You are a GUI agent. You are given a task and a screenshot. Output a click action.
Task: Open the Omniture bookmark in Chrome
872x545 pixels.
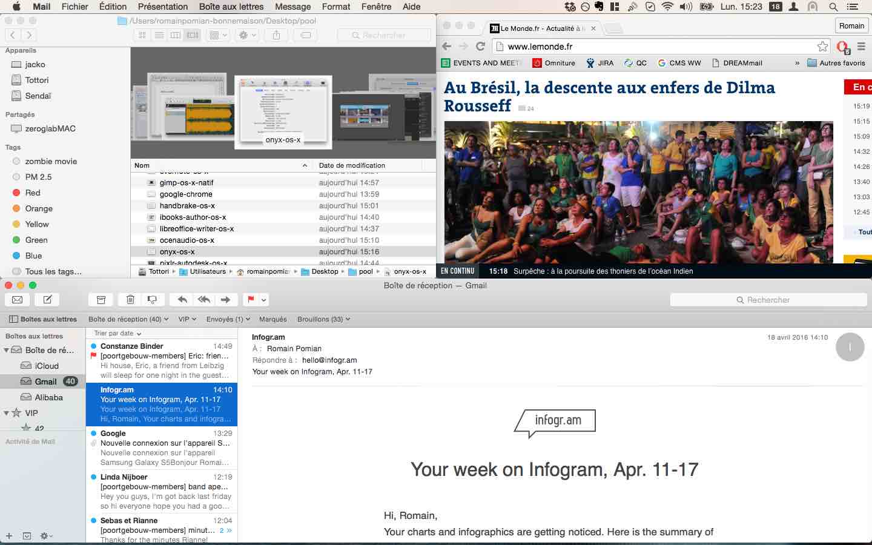(554, 63)
